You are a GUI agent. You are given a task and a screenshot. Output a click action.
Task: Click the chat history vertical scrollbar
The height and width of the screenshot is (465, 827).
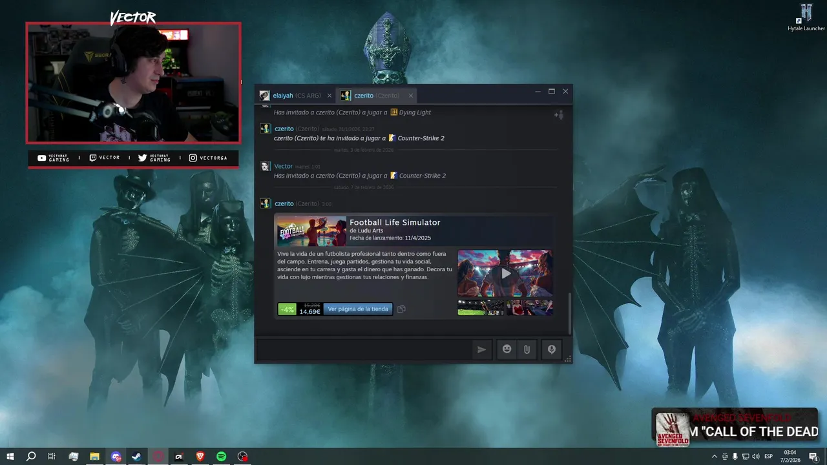(x=570, y=313)
